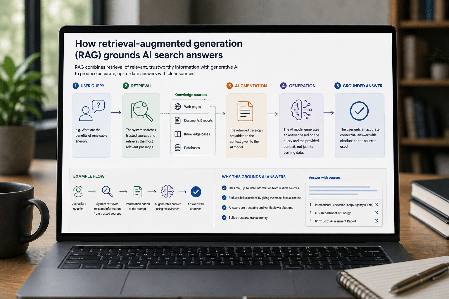Click 'Builds trust and transparency' text
Viewport: 449px width, 299px height.
248,218
